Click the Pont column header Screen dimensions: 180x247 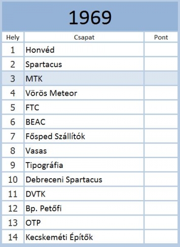coord(161,37)
